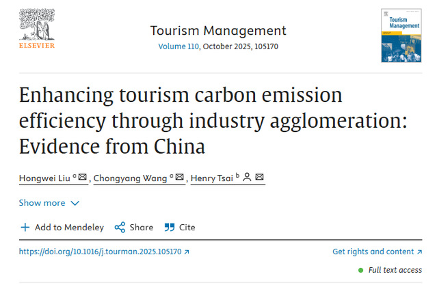Click the person icon next to Henry Tsai
This screenshot has height=285, width=437.
pyautogui.click(x=247, y=177)
